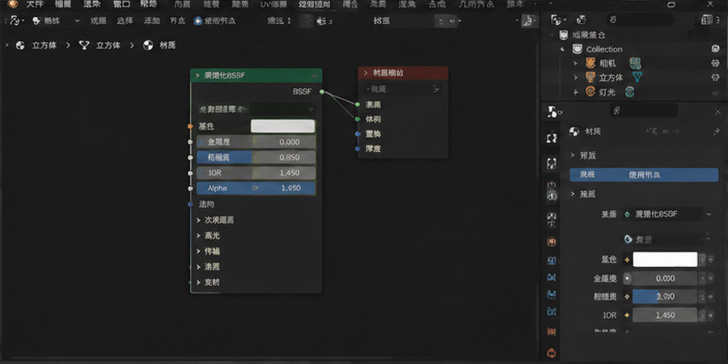The height and width of the screenshot is (364, 728).
Task: Open the outliner filter icon next to 3
Action: click(707, 19)
